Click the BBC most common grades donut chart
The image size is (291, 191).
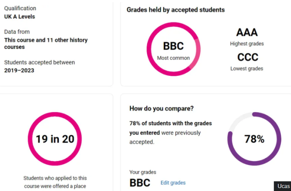[x=174, y=49]
